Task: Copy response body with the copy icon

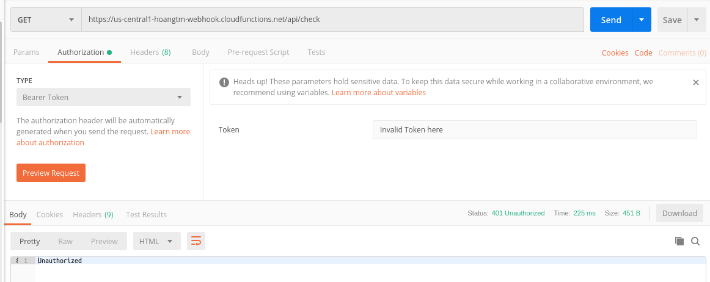Action: tap(679, 241)
